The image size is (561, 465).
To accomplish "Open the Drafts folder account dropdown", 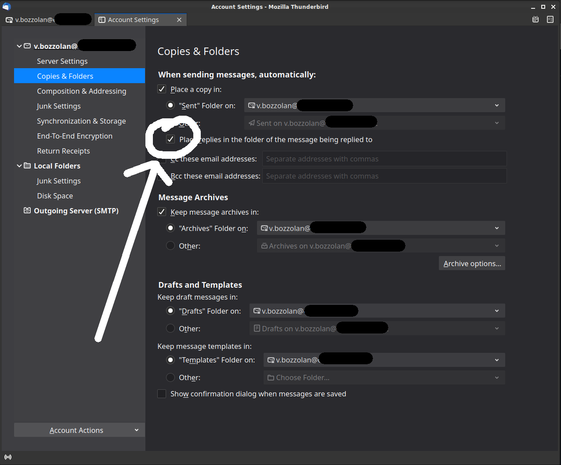I will click(x=377, y=311).
